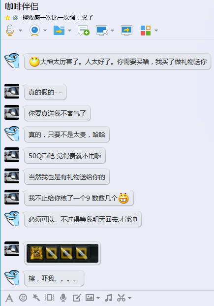Open the font settings letter A icon
Image resolution: width=214 pixels, height=306 pixels.
pos(9,298)
